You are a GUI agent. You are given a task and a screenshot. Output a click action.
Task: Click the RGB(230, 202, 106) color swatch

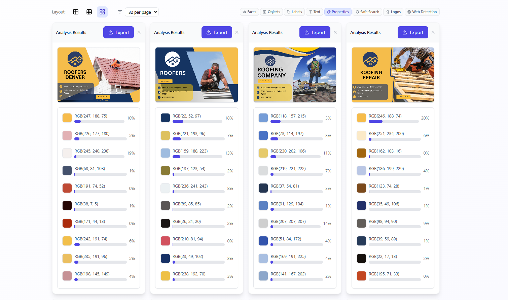(263, 153)
